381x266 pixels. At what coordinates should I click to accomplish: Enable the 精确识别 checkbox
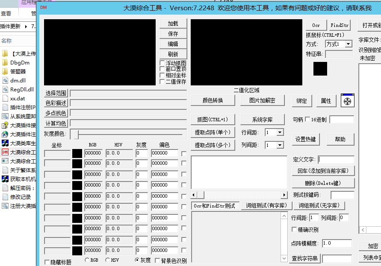click(294, 229)
